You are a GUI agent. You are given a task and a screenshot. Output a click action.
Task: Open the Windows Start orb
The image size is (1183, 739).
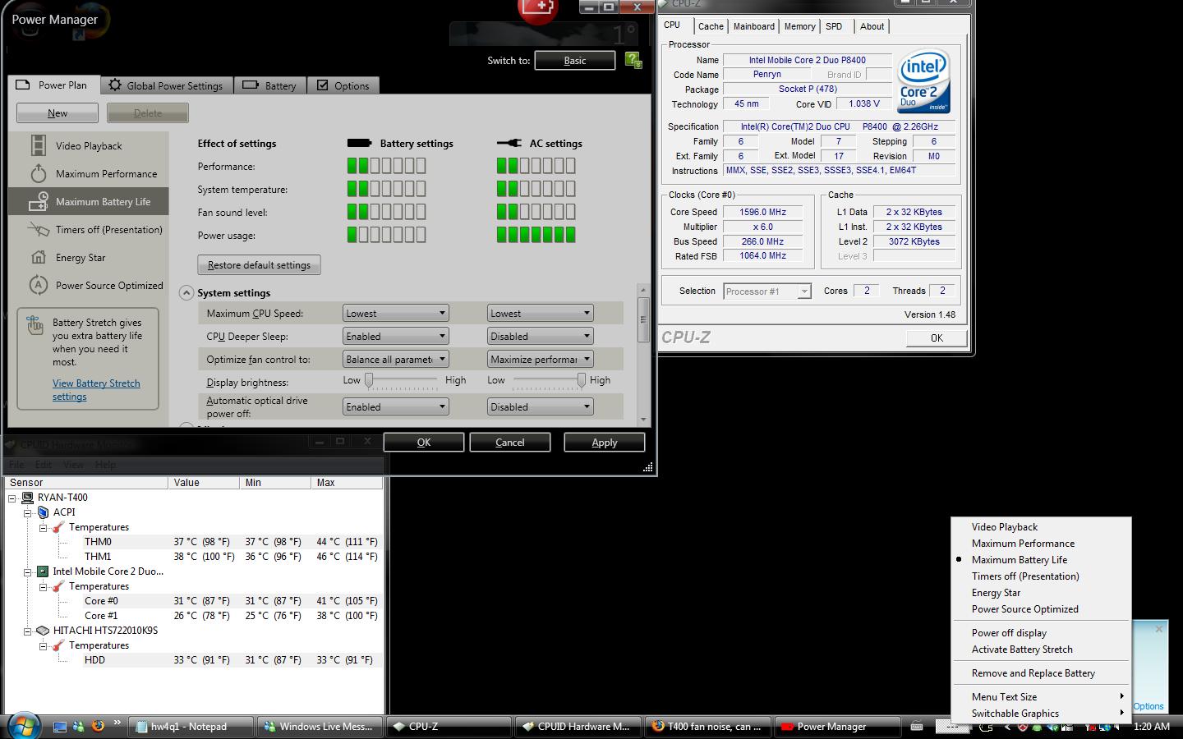tap(23, 726)
